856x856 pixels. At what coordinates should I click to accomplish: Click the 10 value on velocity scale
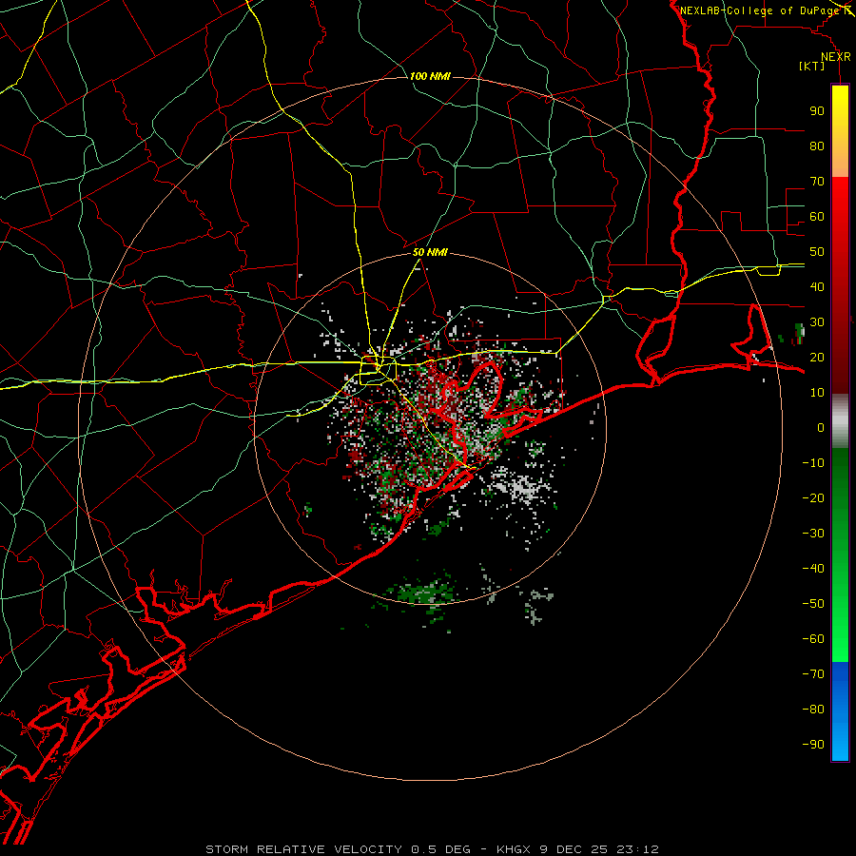(x=817, y=393)
